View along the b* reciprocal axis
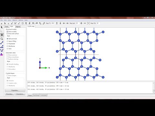 (15, 23)
